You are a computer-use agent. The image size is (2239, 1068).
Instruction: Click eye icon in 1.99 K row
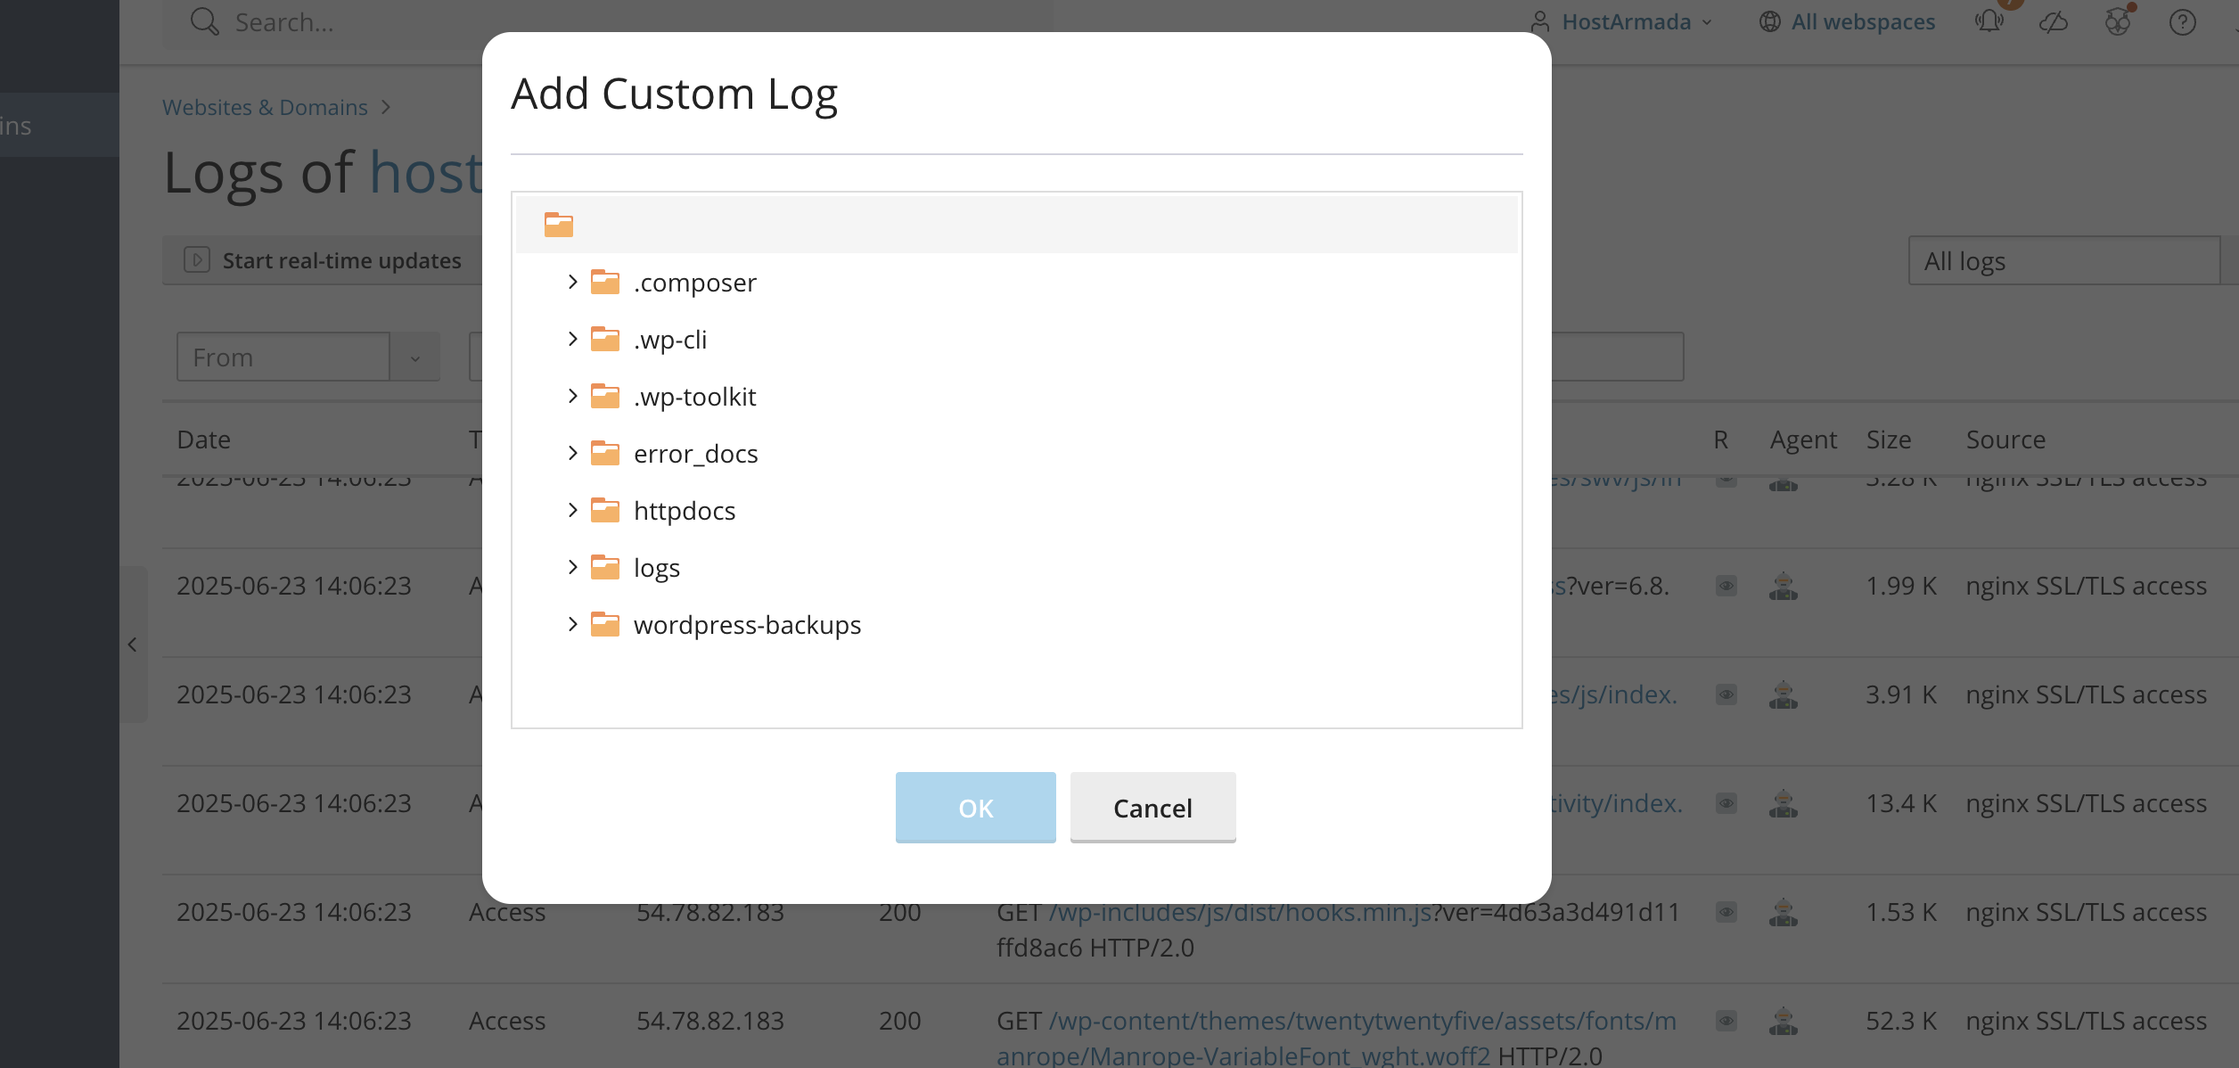coord(1726,586)
